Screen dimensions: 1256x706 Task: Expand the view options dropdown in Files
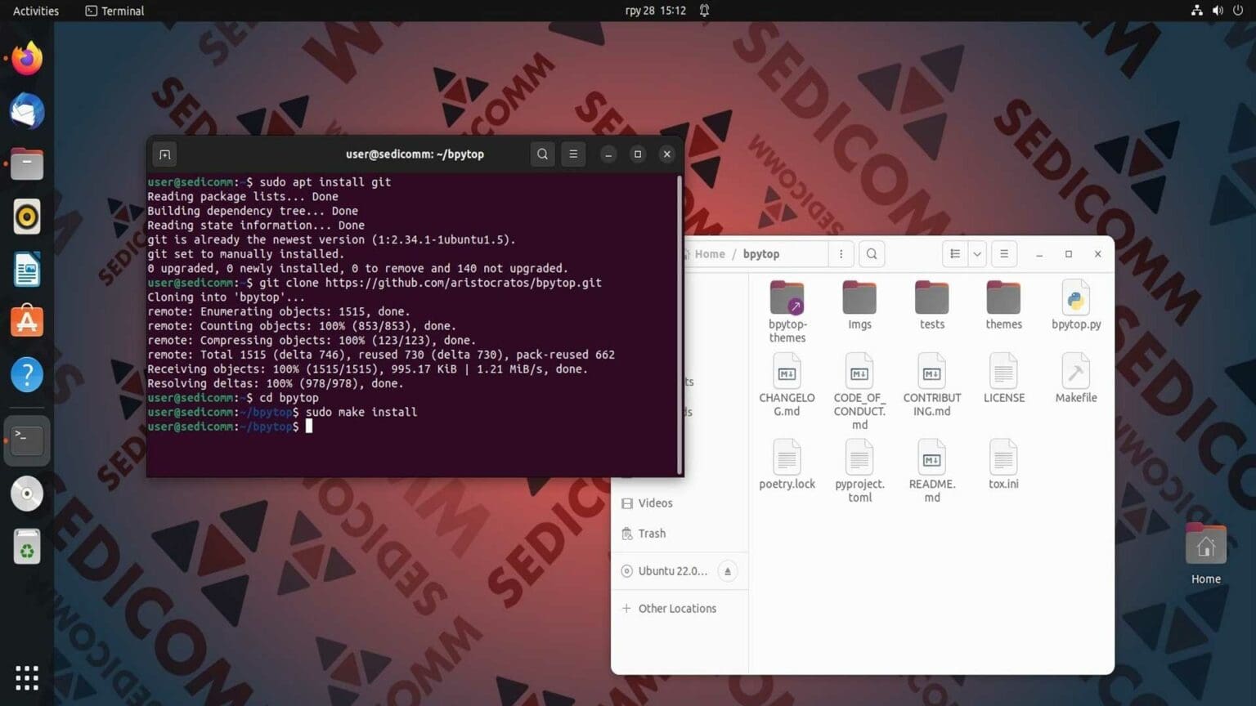(976, 254)
